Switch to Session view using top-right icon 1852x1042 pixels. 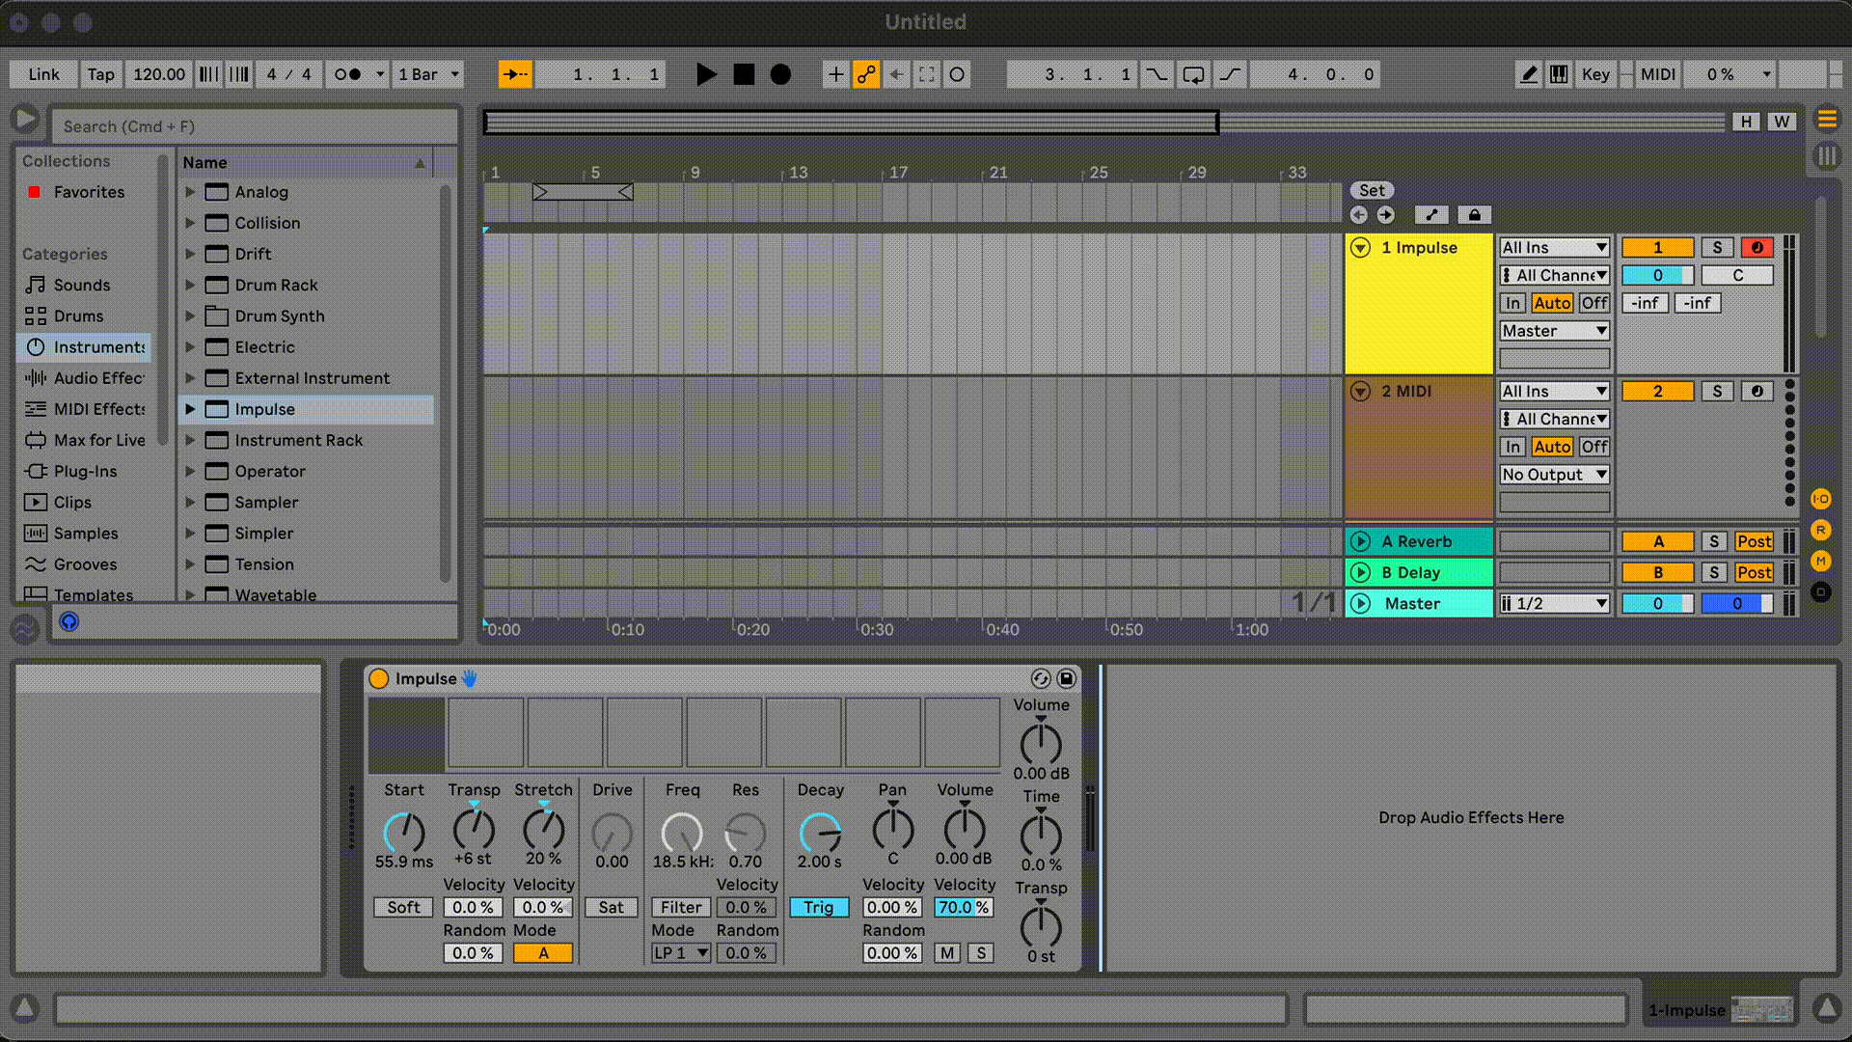click(x=1827, y=156)
